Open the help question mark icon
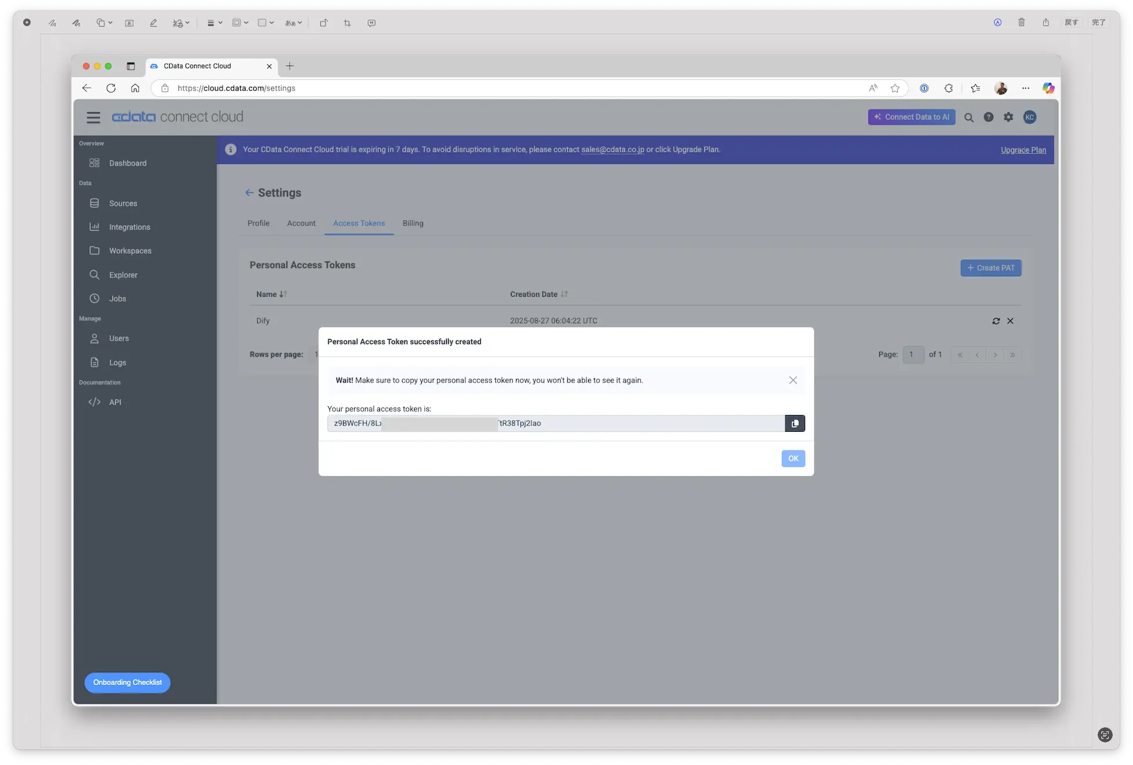Viewport: 1133px width, 765px height. click(989, 117)
